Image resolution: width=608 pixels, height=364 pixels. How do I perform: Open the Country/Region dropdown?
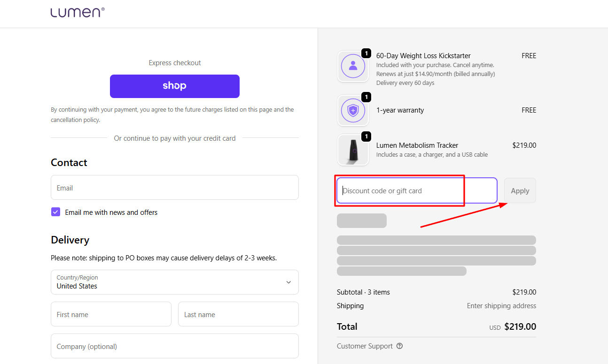174,282
